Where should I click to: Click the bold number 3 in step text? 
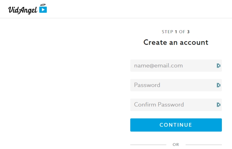click(x=188, y=32)
